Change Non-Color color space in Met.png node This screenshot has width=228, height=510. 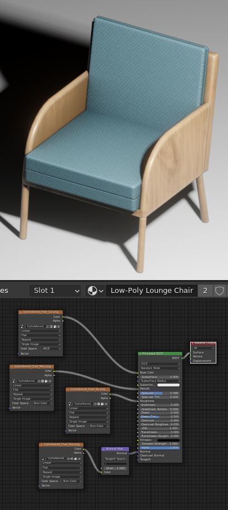click(42, 403)
